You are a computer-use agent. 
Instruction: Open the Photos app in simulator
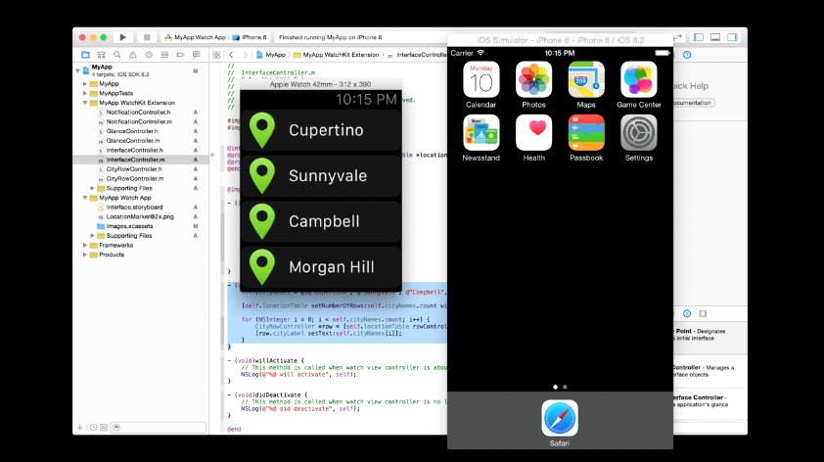[533, 79]
